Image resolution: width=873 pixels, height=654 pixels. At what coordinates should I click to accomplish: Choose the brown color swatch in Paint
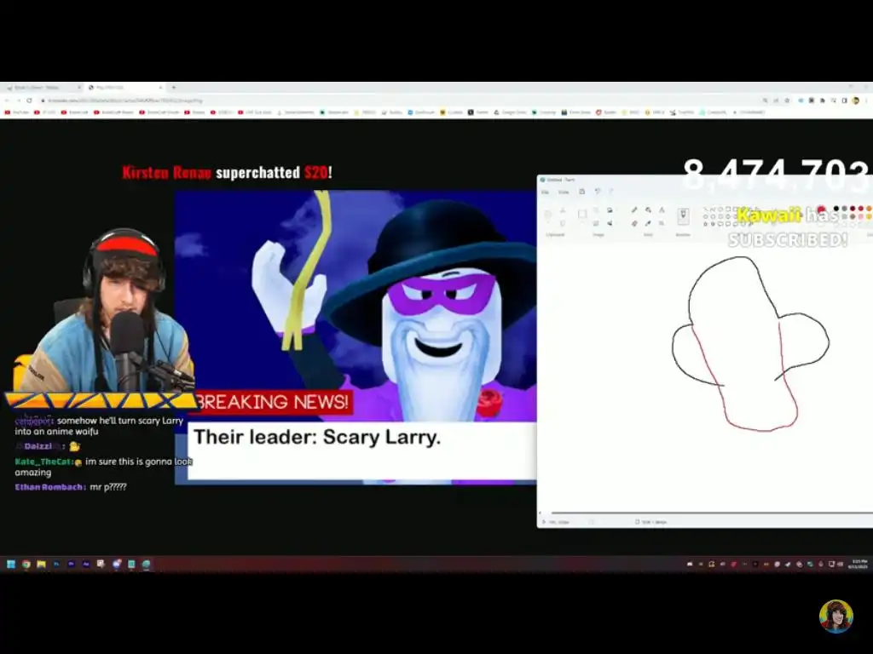pyautogui.click(x=853, y=216)
